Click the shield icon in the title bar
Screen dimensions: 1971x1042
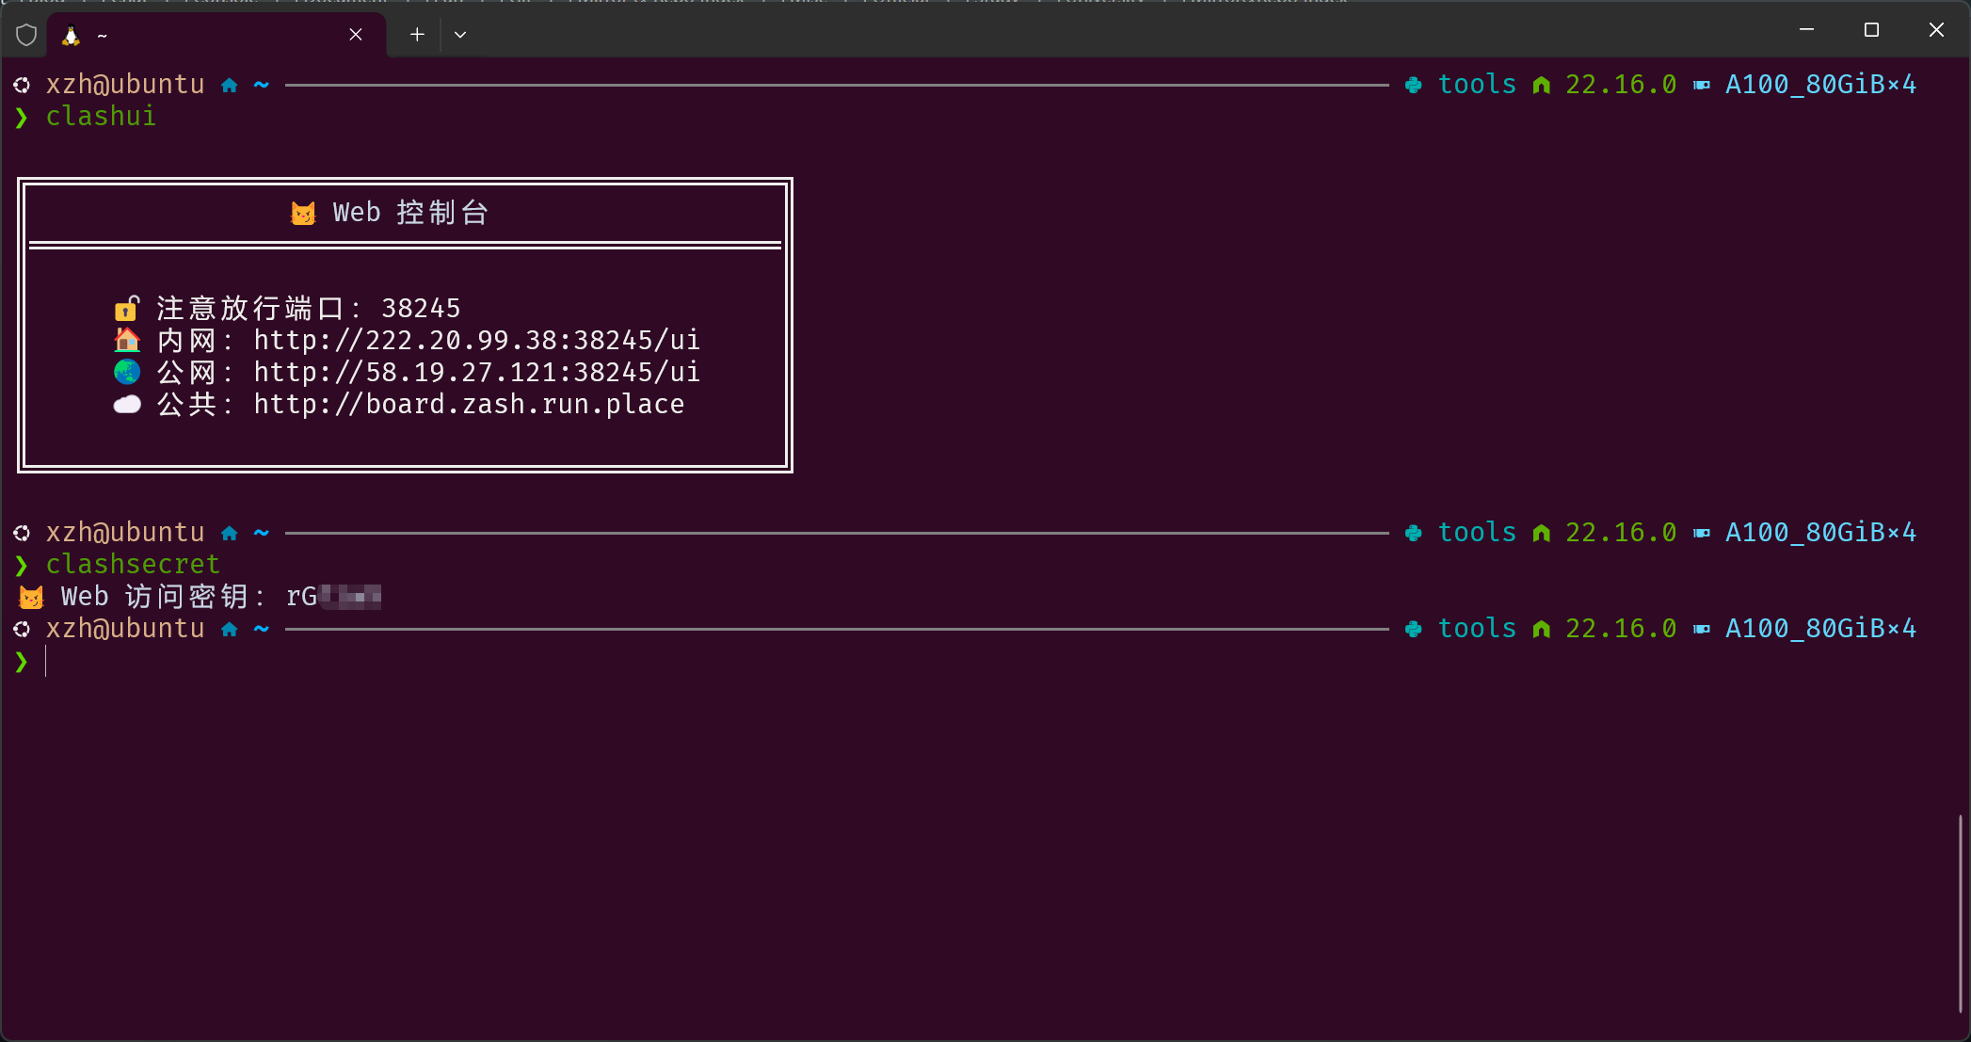pos(26,35)
